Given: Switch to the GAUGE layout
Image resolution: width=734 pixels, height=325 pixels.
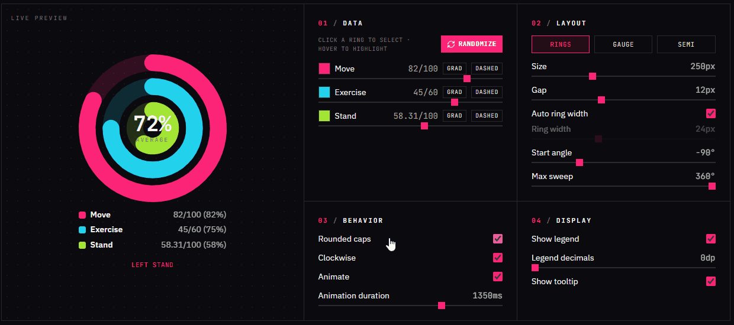Looking at the screenshot, I should 623,44.
